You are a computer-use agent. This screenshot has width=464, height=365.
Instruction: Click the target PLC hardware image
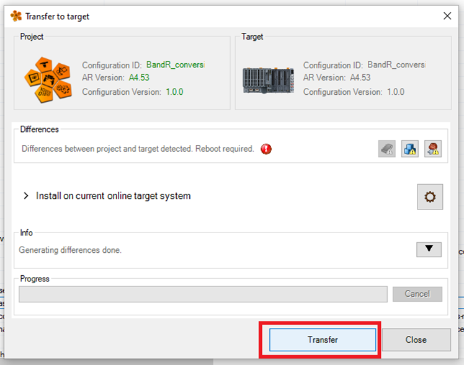269,79
